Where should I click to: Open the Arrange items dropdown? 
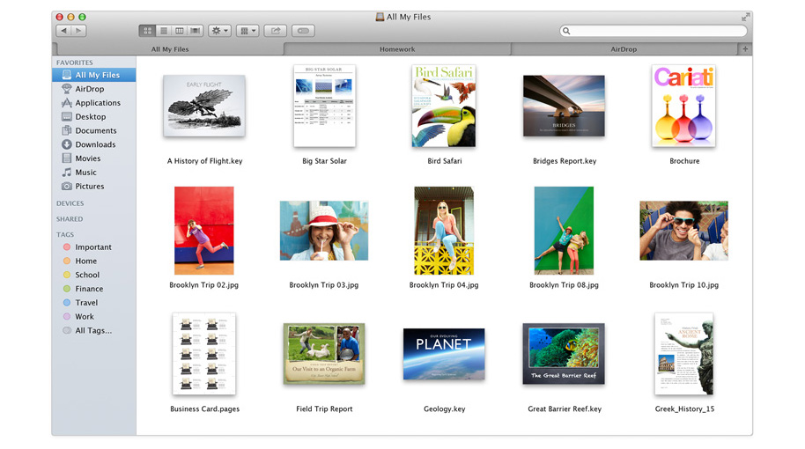(247, 31)
